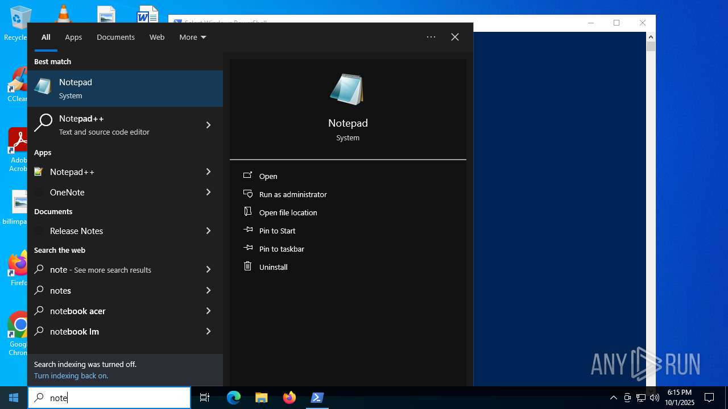Viewport: 728px width, 409px height.
Task: Open the Windows Start button
Action: [x=14, y=398]
